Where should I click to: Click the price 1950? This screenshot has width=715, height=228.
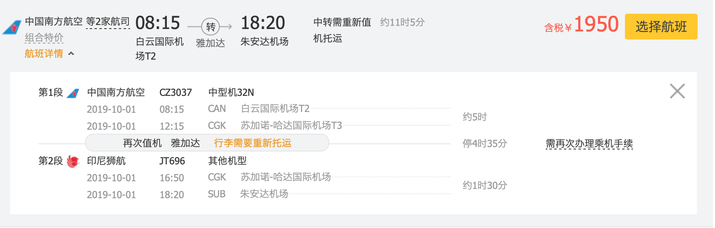coord(596,24)
